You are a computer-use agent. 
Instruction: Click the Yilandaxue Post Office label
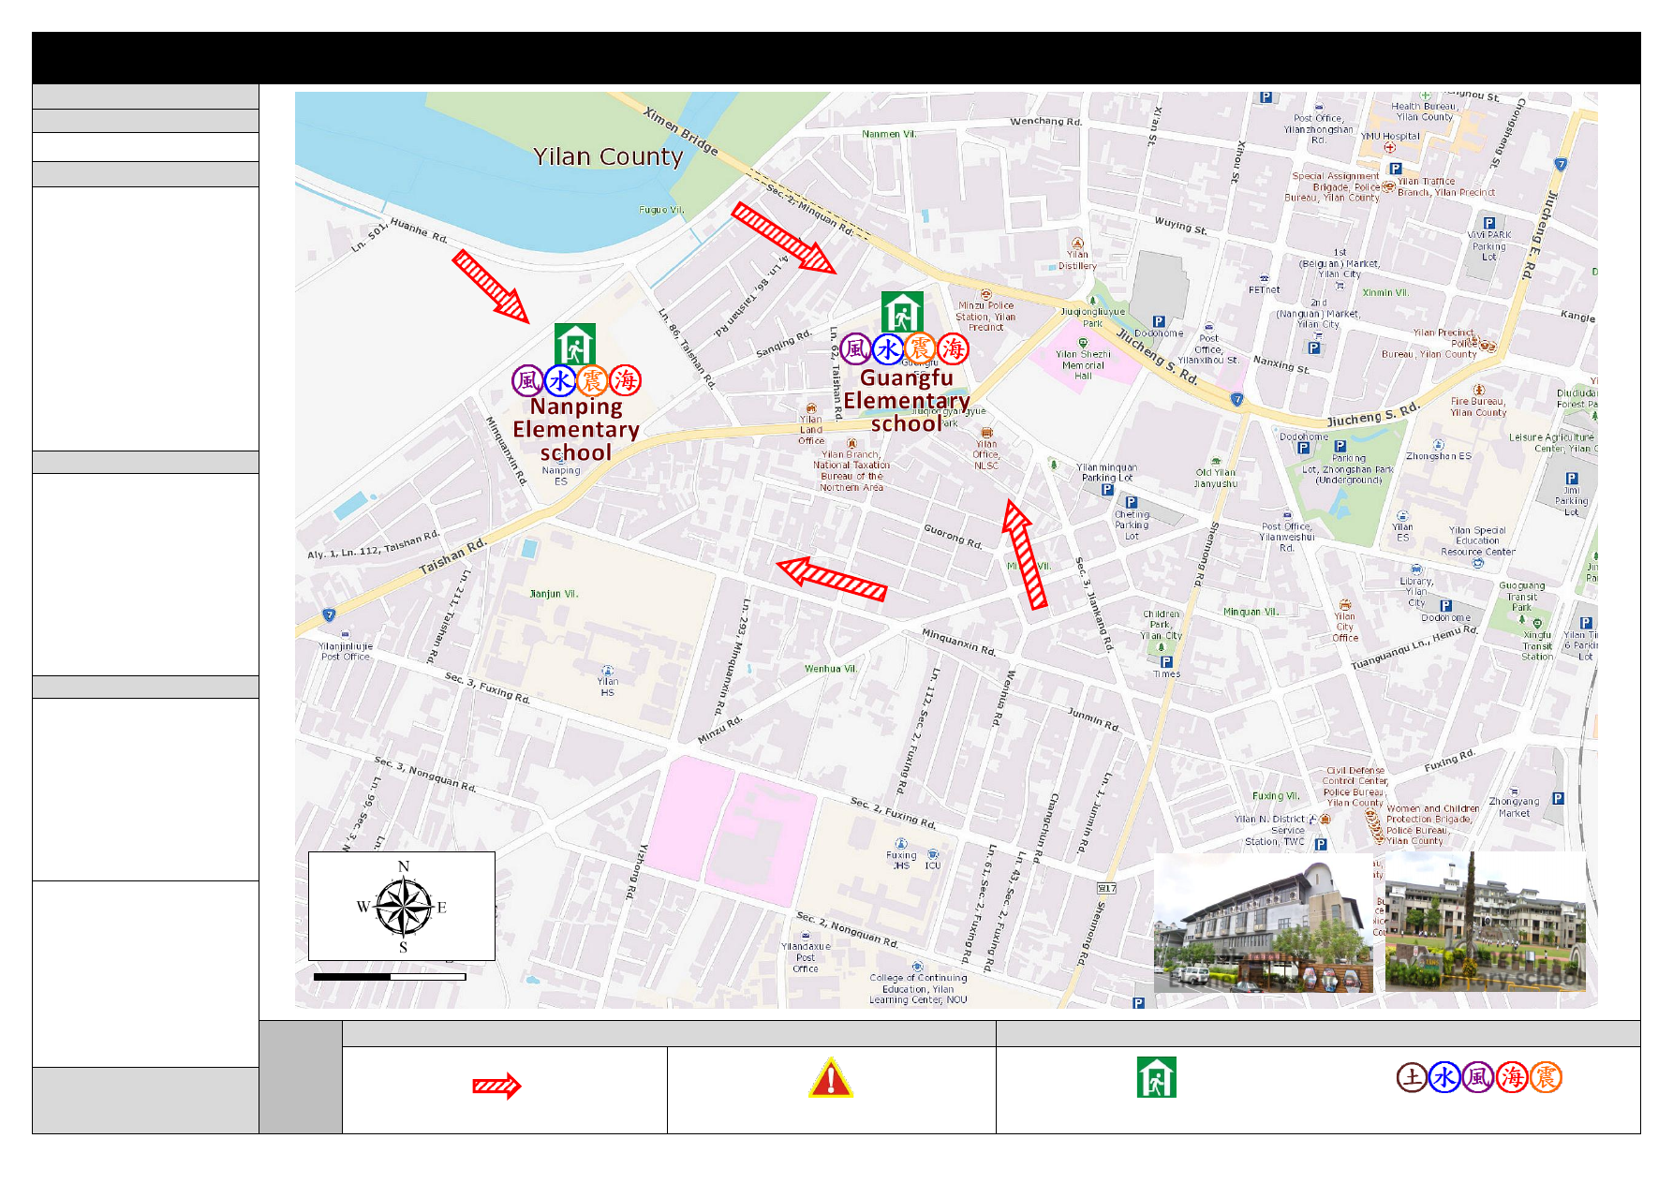click(806, 957)
